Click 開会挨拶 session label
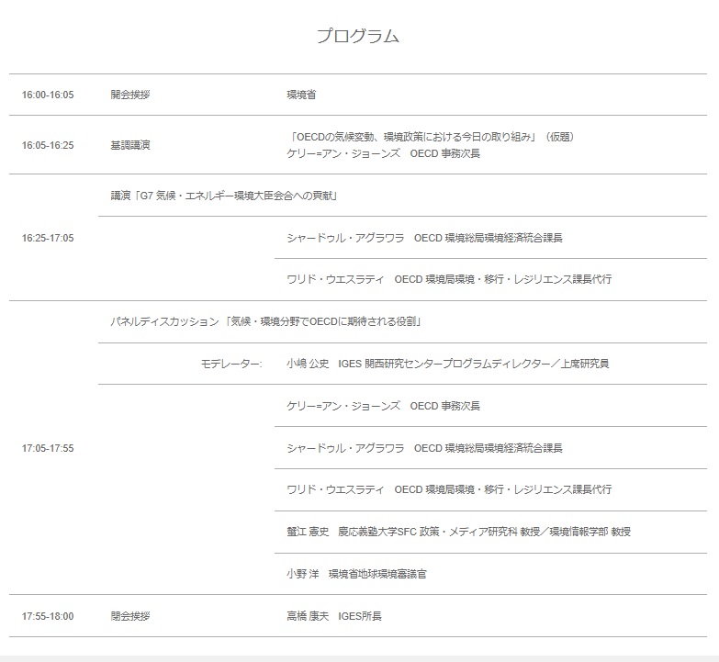The image size is (719, 662). [130, 95]
